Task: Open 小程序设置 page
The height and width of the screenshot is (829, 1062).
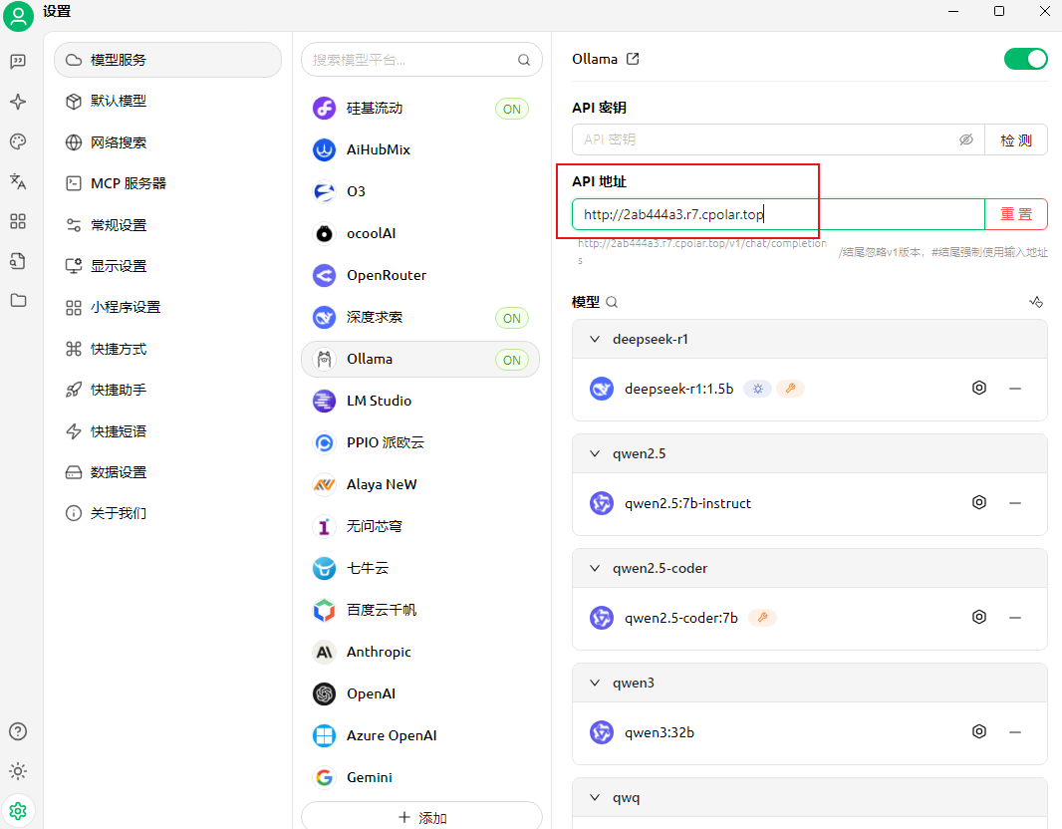Action: click(x=168, y=308)
